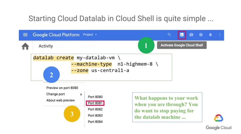The height and width of the screenshot is (134, 241).
Task: Click the search magnifier icon
Action: (x=169, y=35)
